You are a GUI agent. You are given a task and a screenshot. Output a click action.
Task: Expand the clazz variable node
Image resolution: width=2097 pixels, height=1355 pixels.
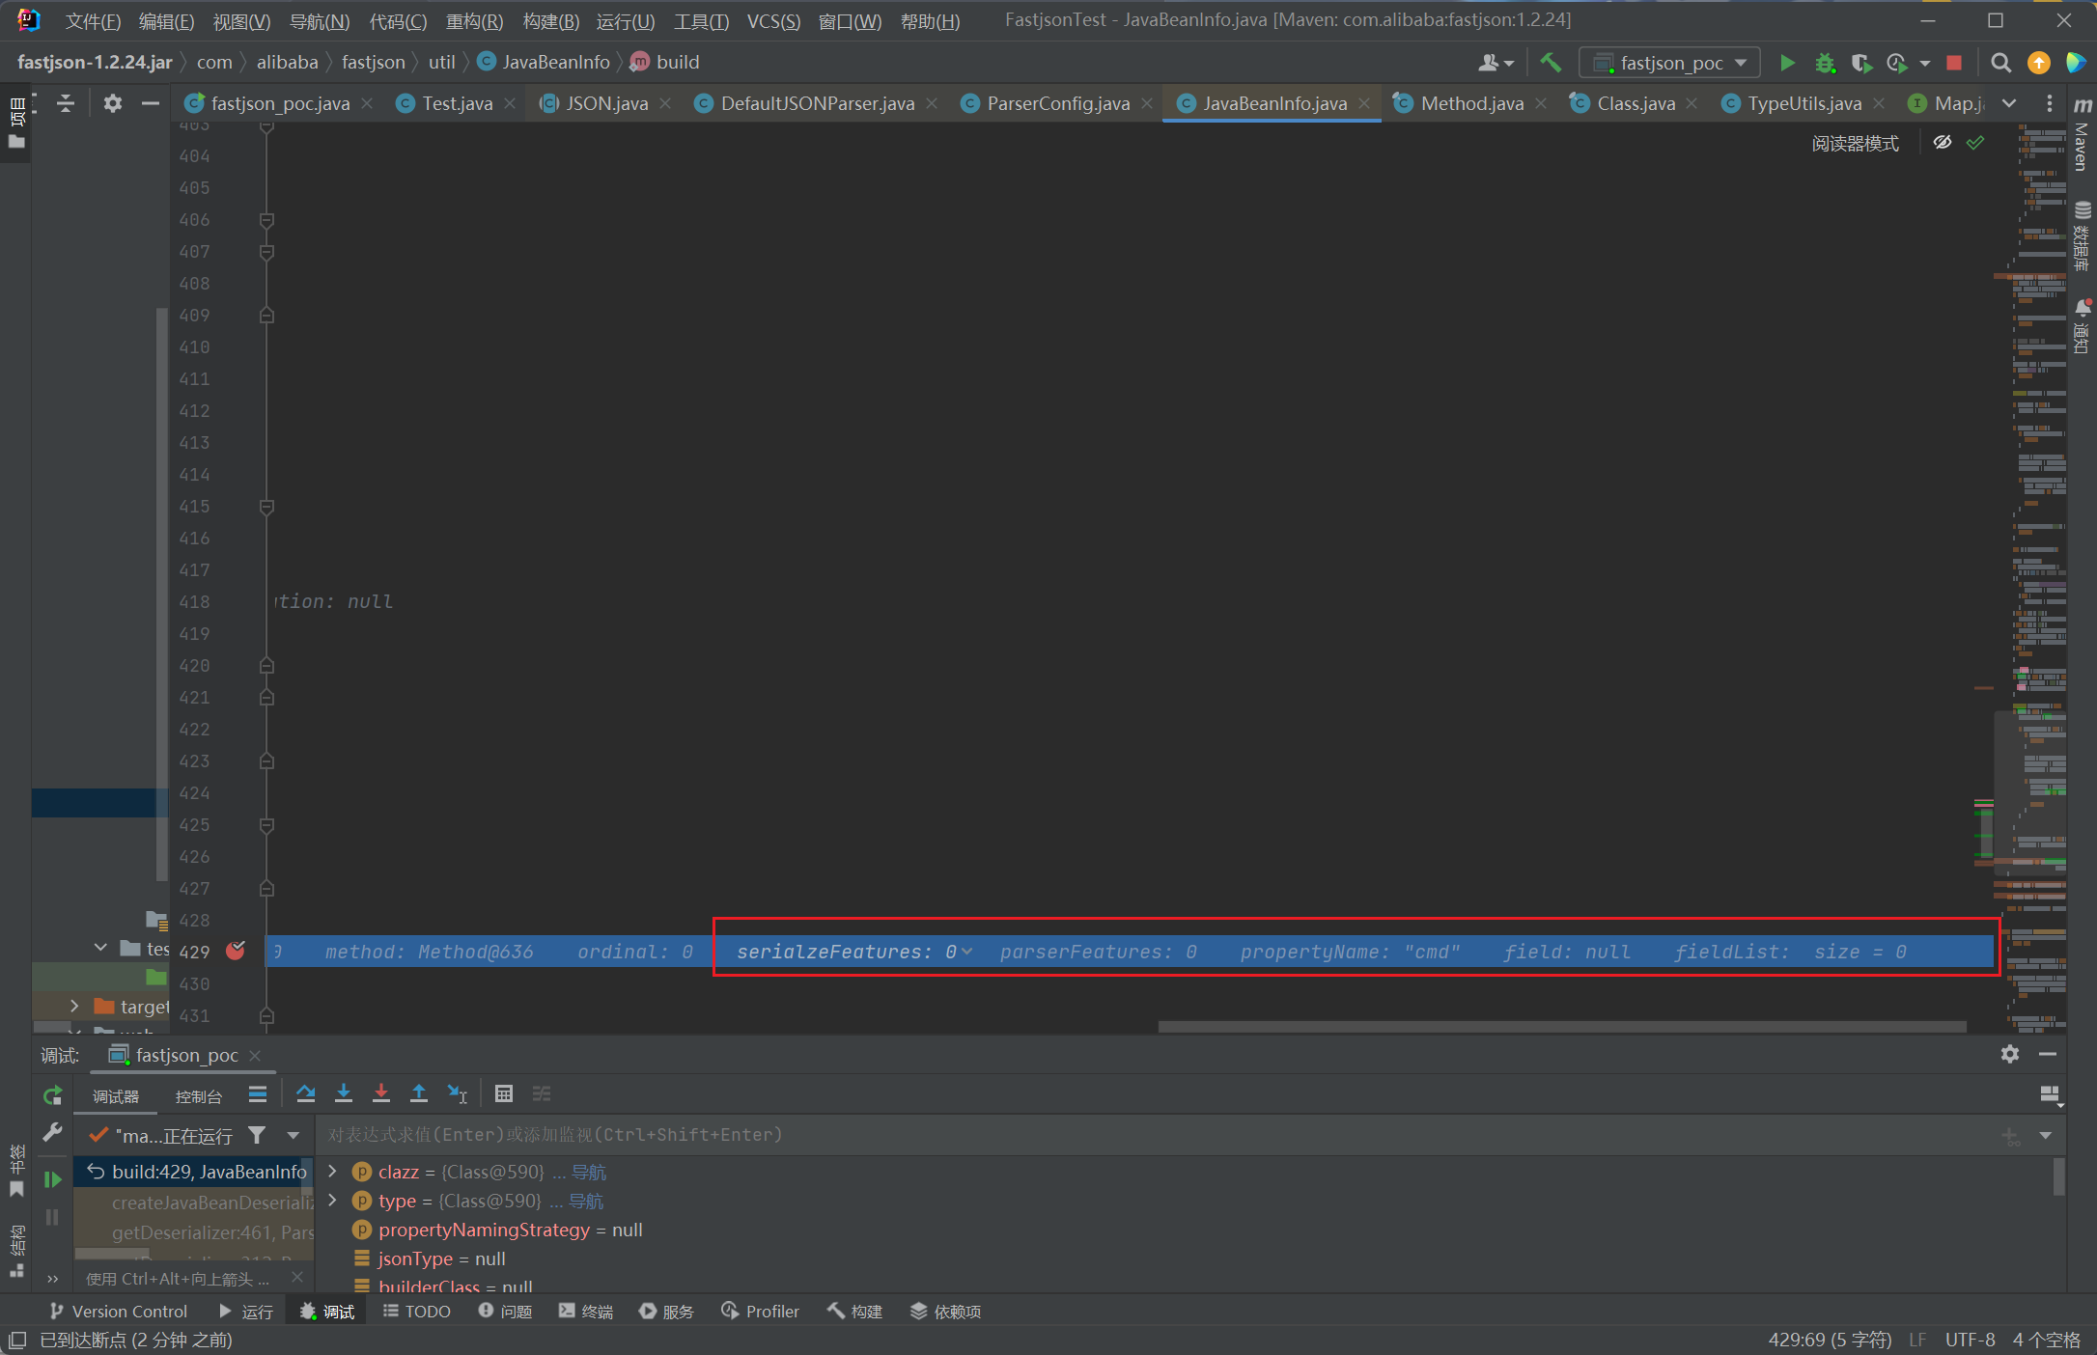pyautogui.click(x=333, y=1172)
